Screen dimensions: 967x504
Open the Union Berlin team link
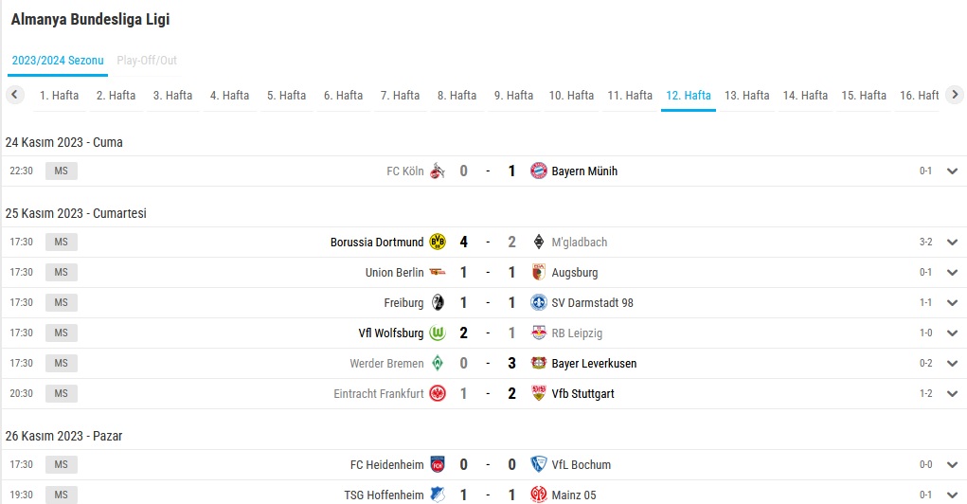click(x=395, y=272)
